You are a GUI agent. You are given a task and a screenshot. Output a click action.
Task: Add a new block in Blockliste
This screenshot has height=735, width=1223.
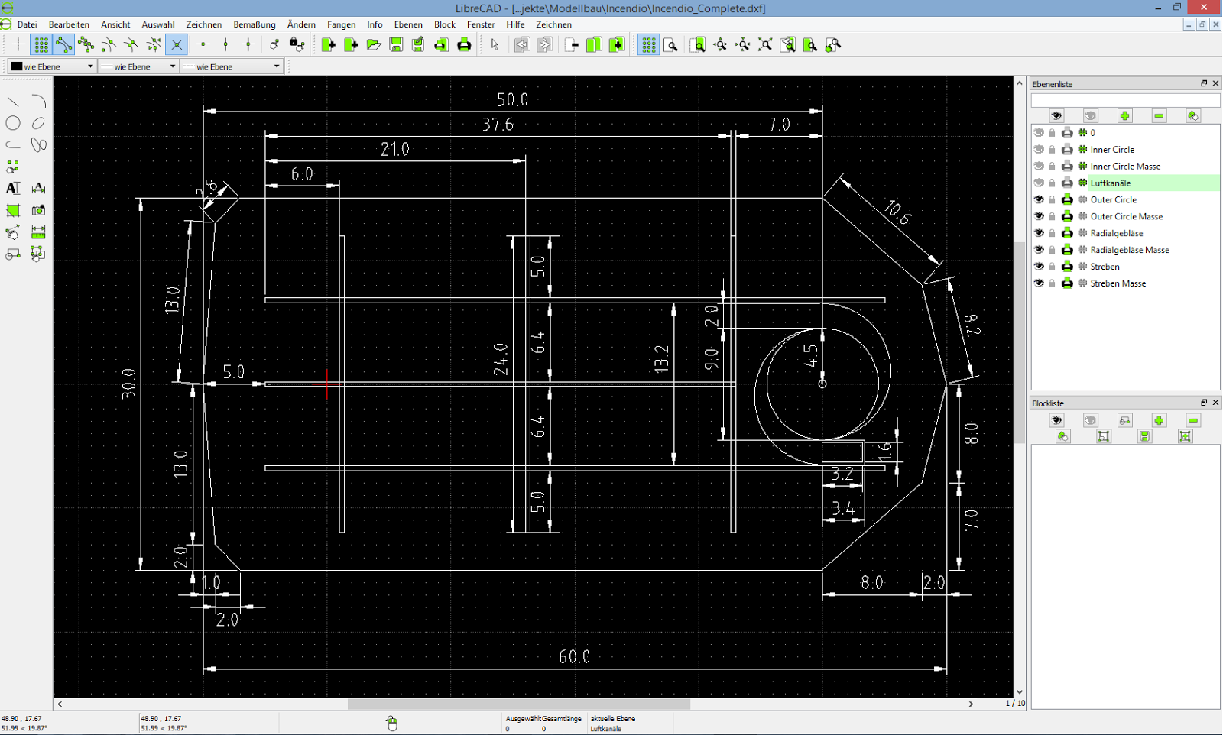click(1159, 420)
